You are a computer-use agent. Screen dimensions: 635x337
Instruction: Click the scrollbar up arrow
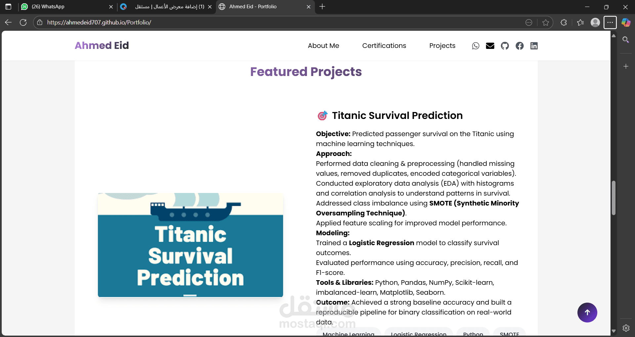(x=614, y=36)
